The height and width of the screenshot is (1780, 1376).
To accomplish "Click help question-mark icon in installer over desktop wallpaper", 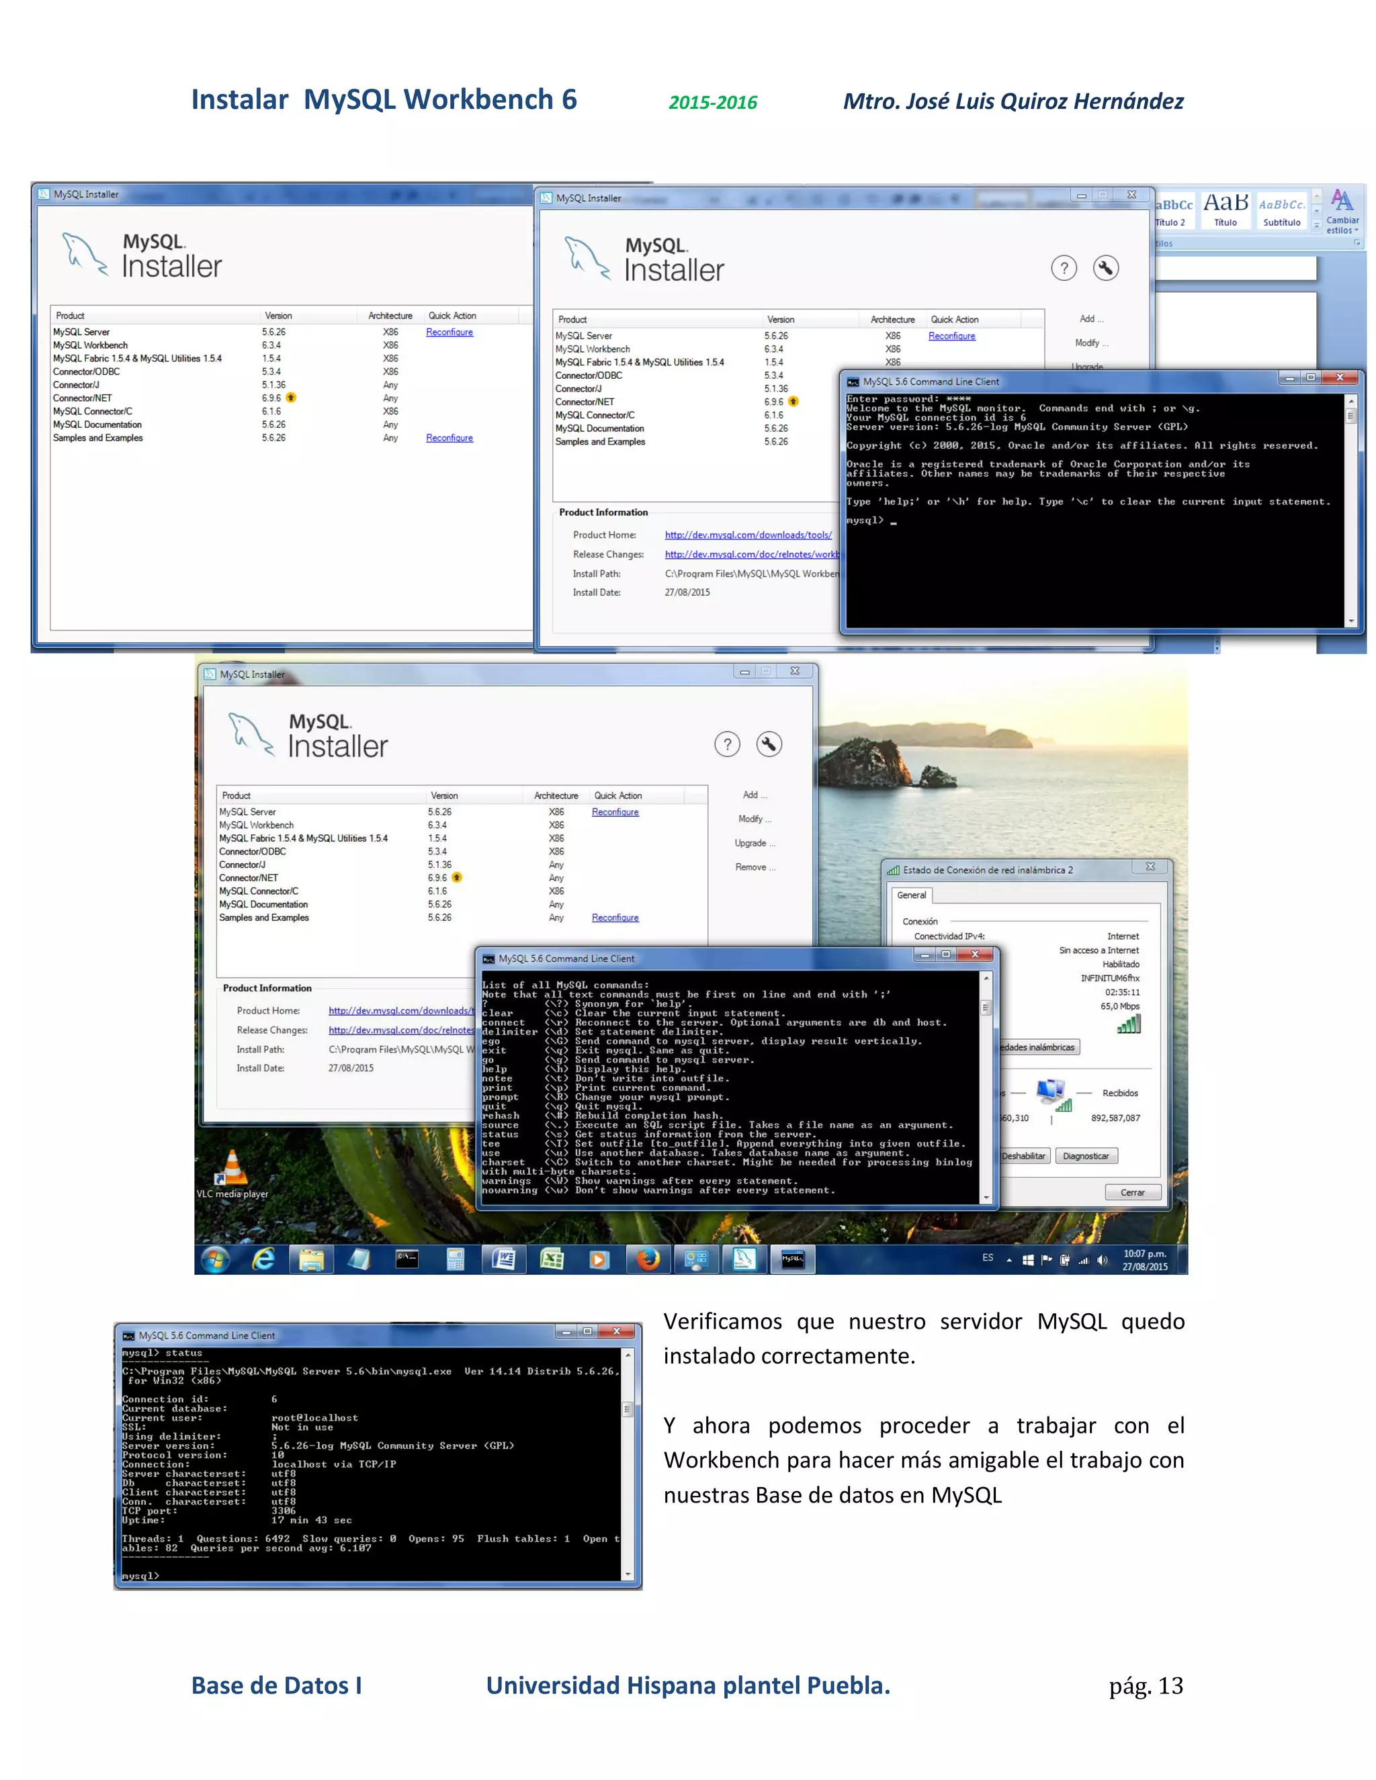I will (x=727, y=744).
